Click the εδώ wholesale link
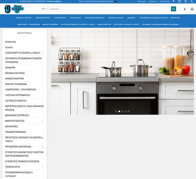This screenshot has height=179, width=196. [x=116, y=1]
